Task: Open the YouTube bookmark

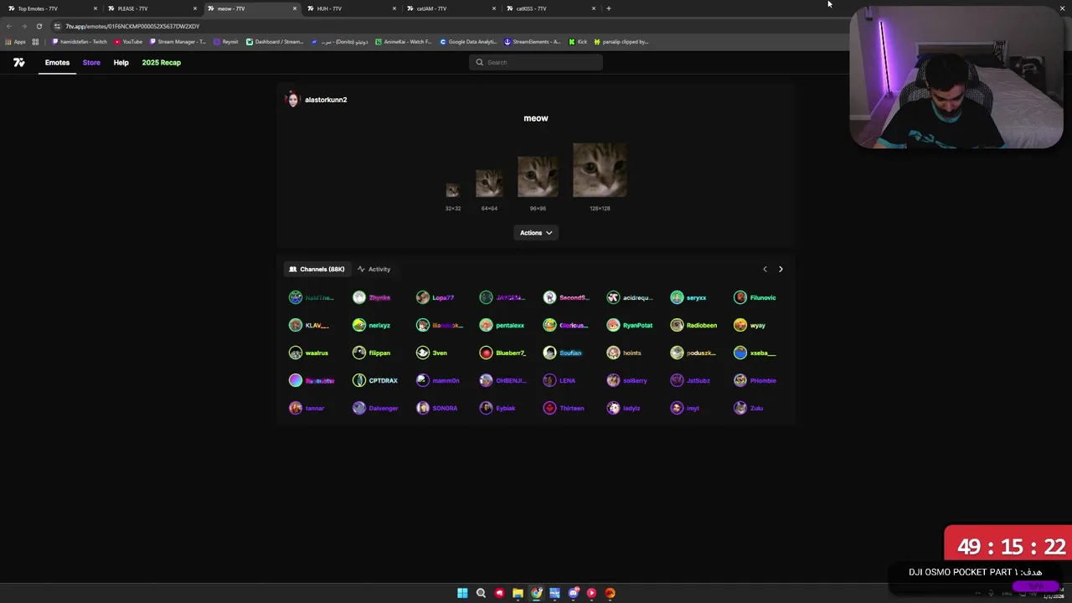Action: click(x=128, y=42)
